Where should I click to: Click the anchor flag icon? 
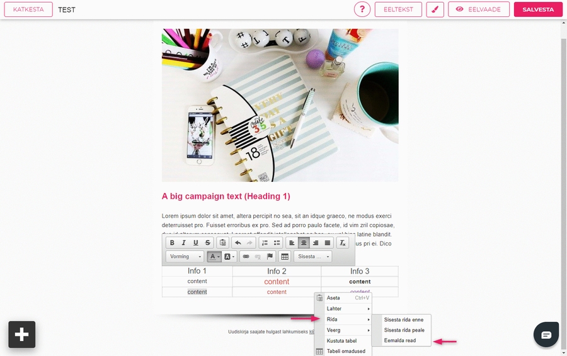(x=270, y=257)
